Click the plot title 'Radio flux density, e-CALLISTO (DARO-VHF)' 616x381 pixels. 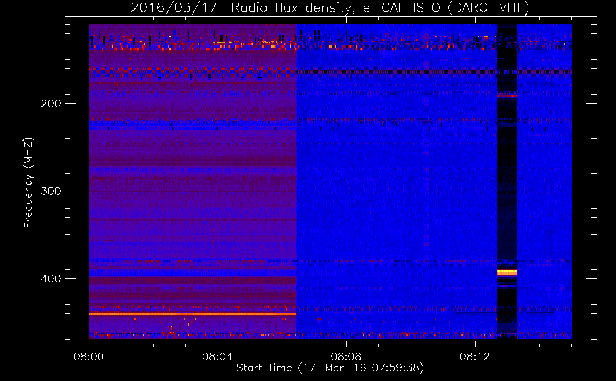tap(380, 8)
